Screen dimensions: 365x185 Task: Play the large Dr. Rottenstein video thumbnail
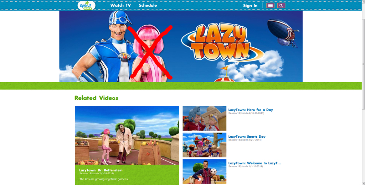(127, 135)
